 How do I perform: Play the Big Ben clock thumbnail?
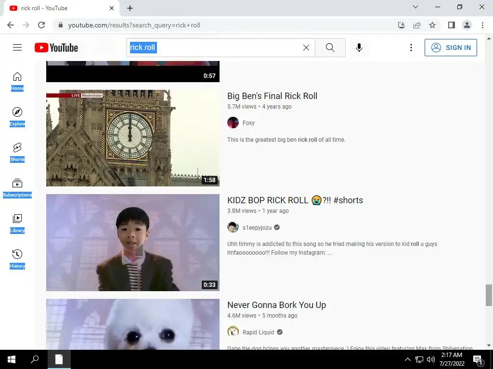(x=133, y=138)
